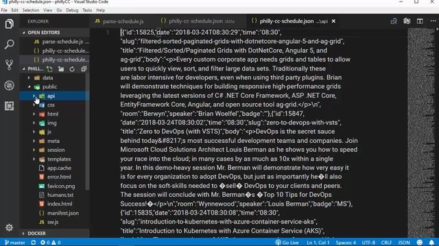Open the Debug view in activity bar
The height and width of the screenshot is (246, 439).
(9, 85)
